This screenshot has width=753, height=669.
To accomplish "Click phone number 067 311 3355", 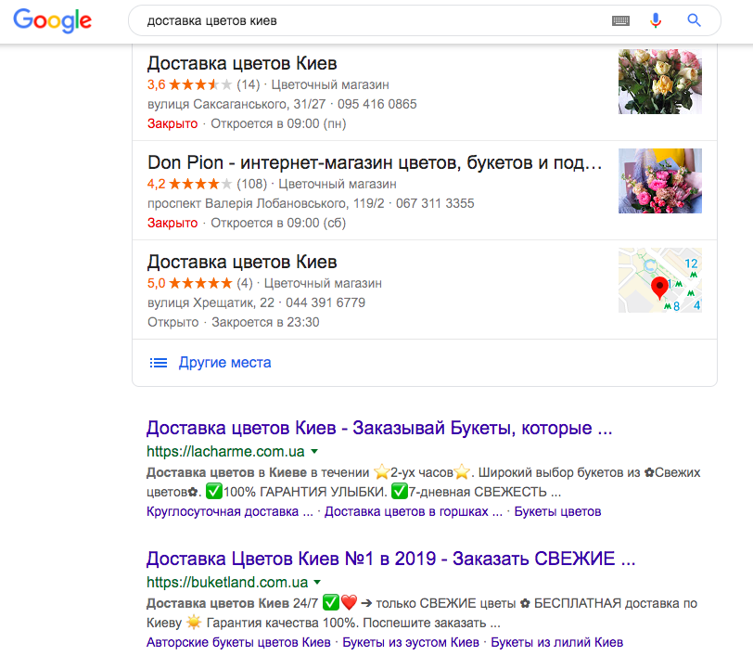I will (435, 204).
